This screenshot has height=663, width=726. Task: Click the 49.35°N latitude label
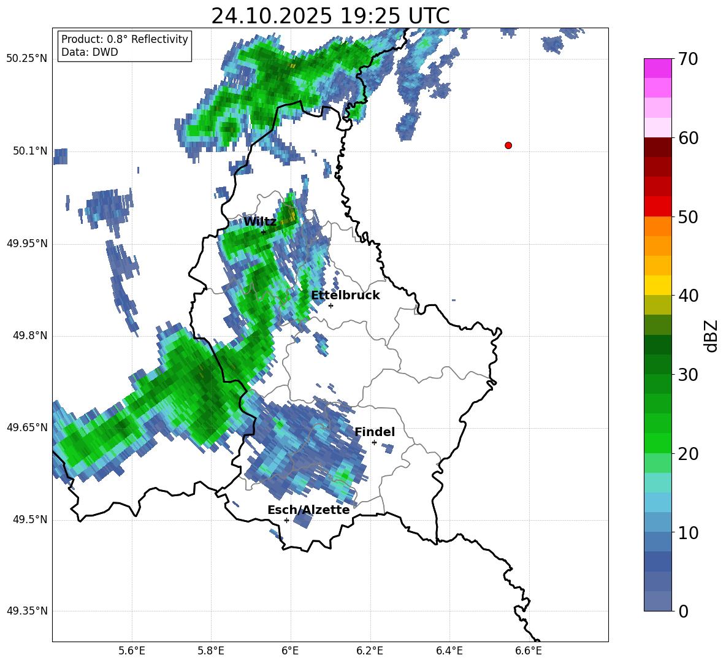coord(27,611)
